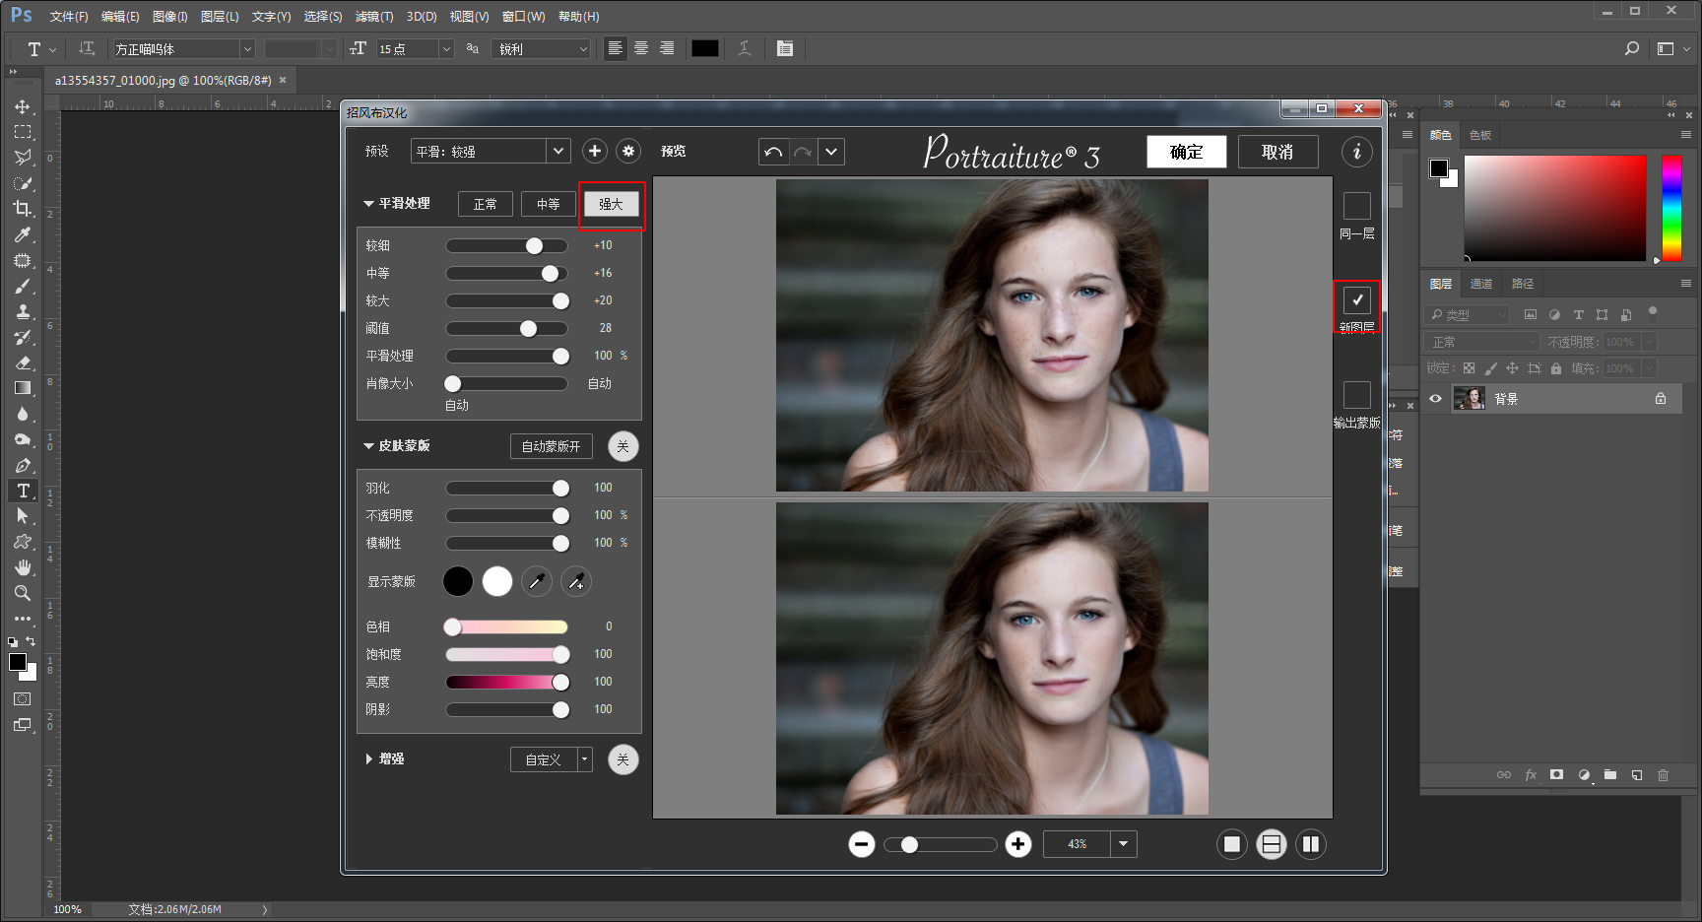Zoom in preview with plus button
Screen dimensions: 1702x922
click(1018, 844)
